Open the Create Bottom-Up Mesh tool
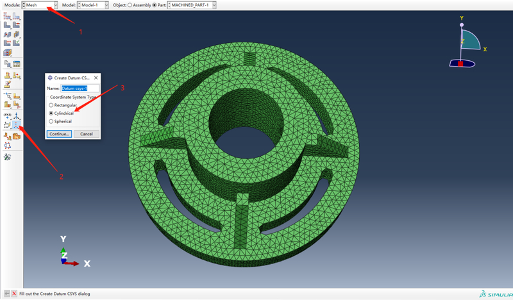Screen dimensions: 513x300 pos(7,53)
